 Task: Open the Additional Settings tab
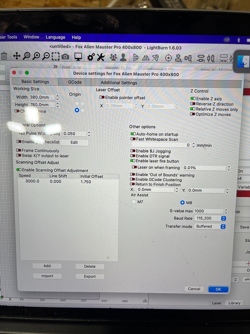pyautogui.click(x=119, y=83)
